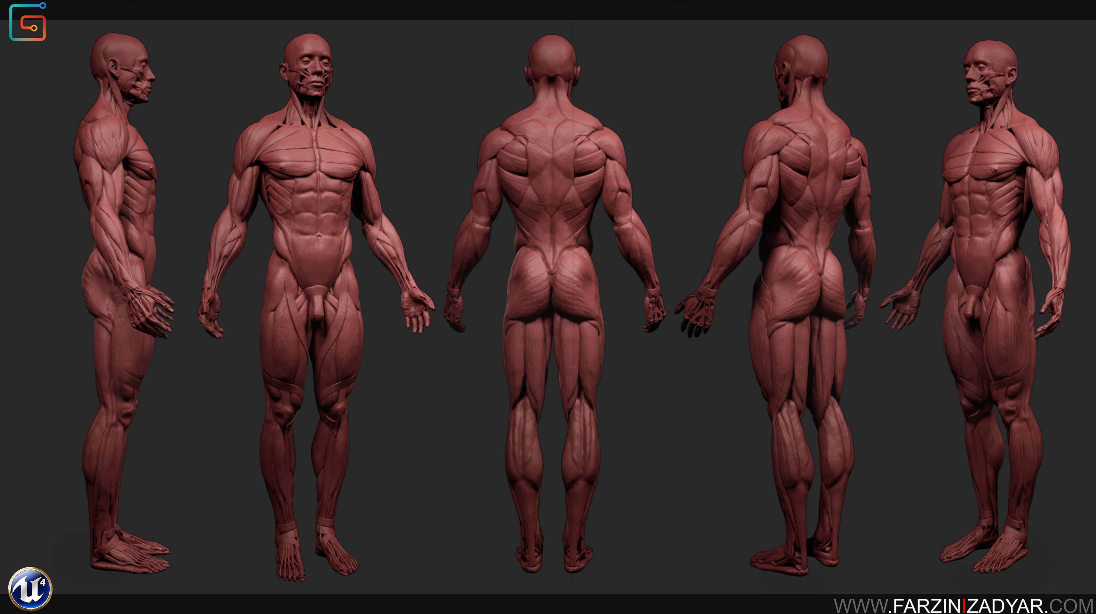The height and width of the screenshot is (614, 1096).
Task: Click the FARZIN word in the URL
Action: (927, 606)
